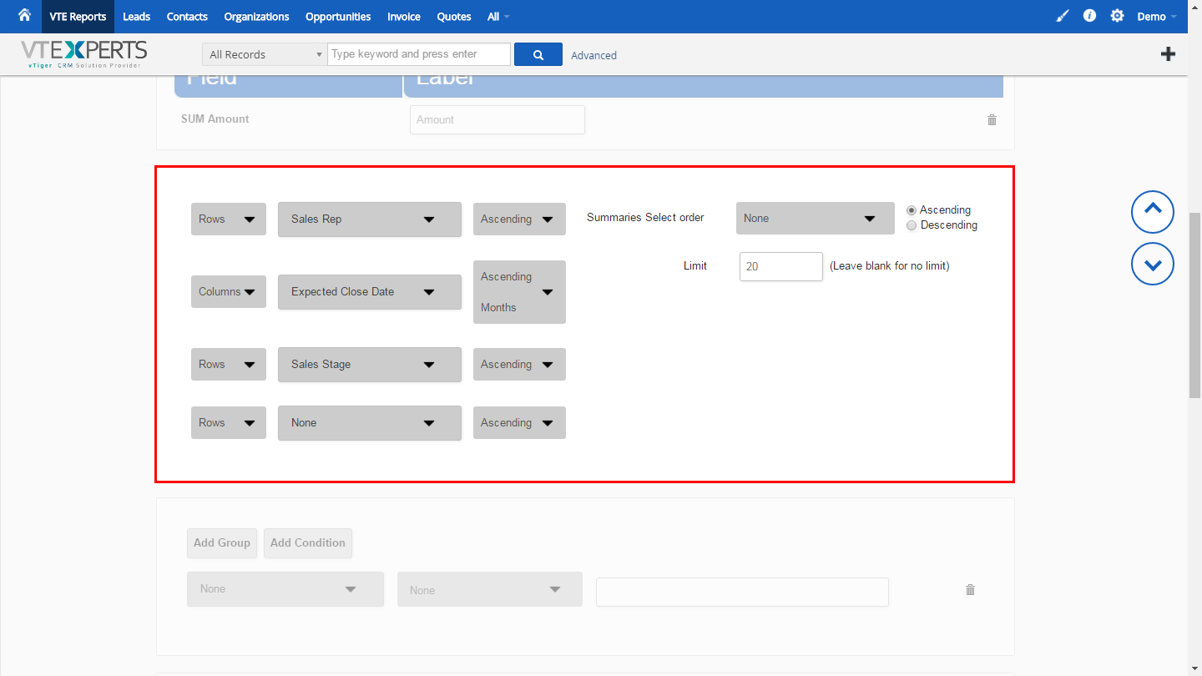This screenshot has height=676, width=1202.
Task: Open None field dropdown in last Rows line
Action: tap(370, 422)
